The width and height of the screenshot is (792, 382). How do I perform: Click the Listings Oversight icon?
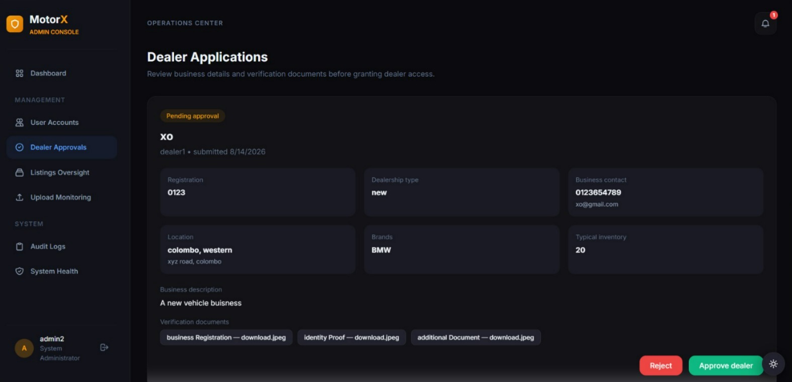[x=20, y=173]
